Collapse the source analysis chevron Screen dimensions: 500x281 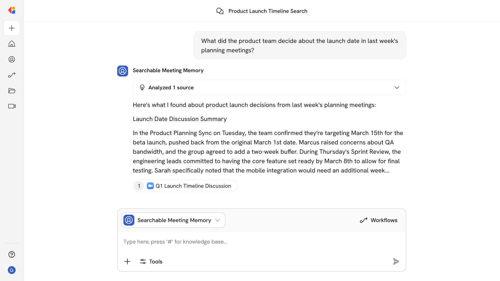397,87
